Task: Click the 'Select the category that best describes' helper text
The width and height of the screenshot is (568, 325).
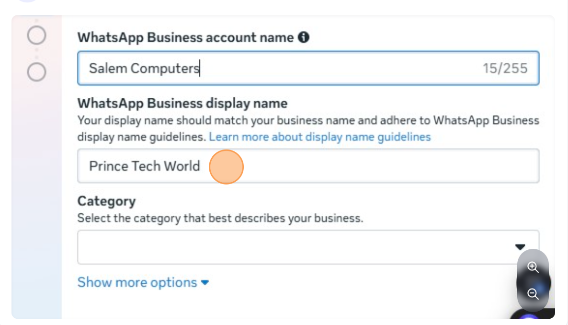Action: [x=220, y=218]
